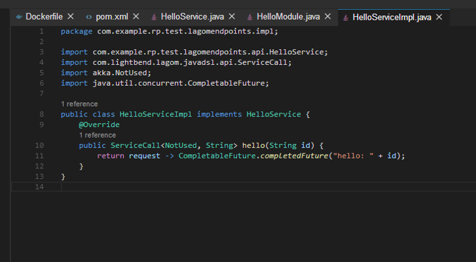Click 'com.example.rp.test.lagomendpoints.impl' package name

coord(185,31)
